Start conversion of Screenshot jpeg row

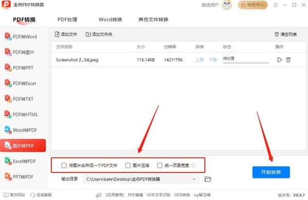point(279,60)
